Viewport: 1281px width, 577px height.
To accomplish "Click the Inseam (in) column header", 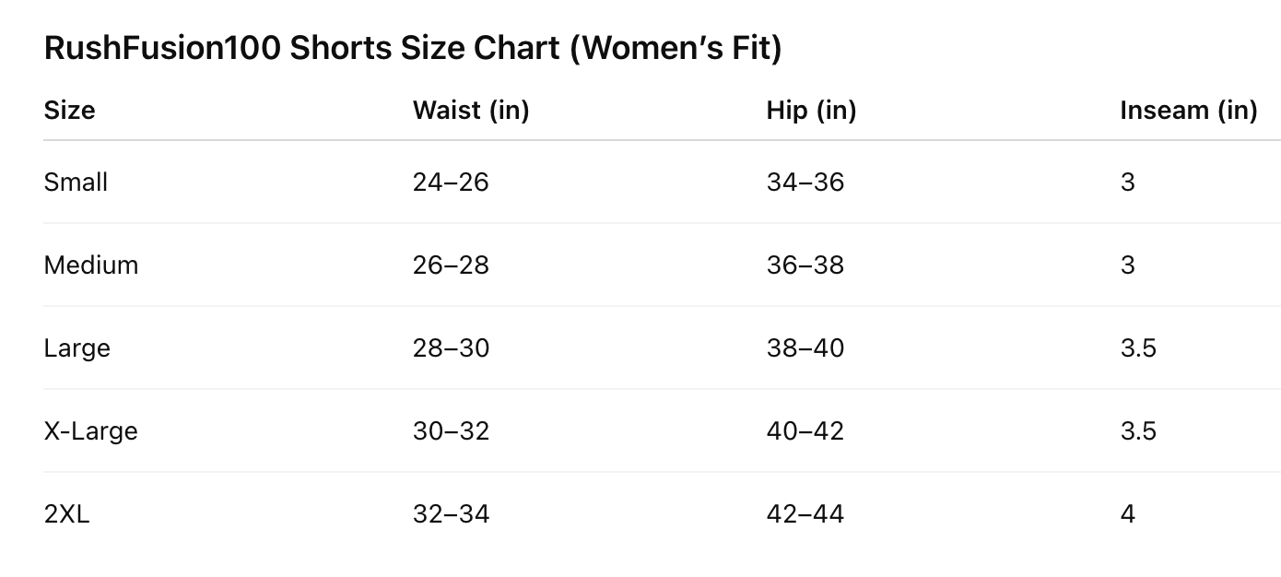I will coord(1189,111).
